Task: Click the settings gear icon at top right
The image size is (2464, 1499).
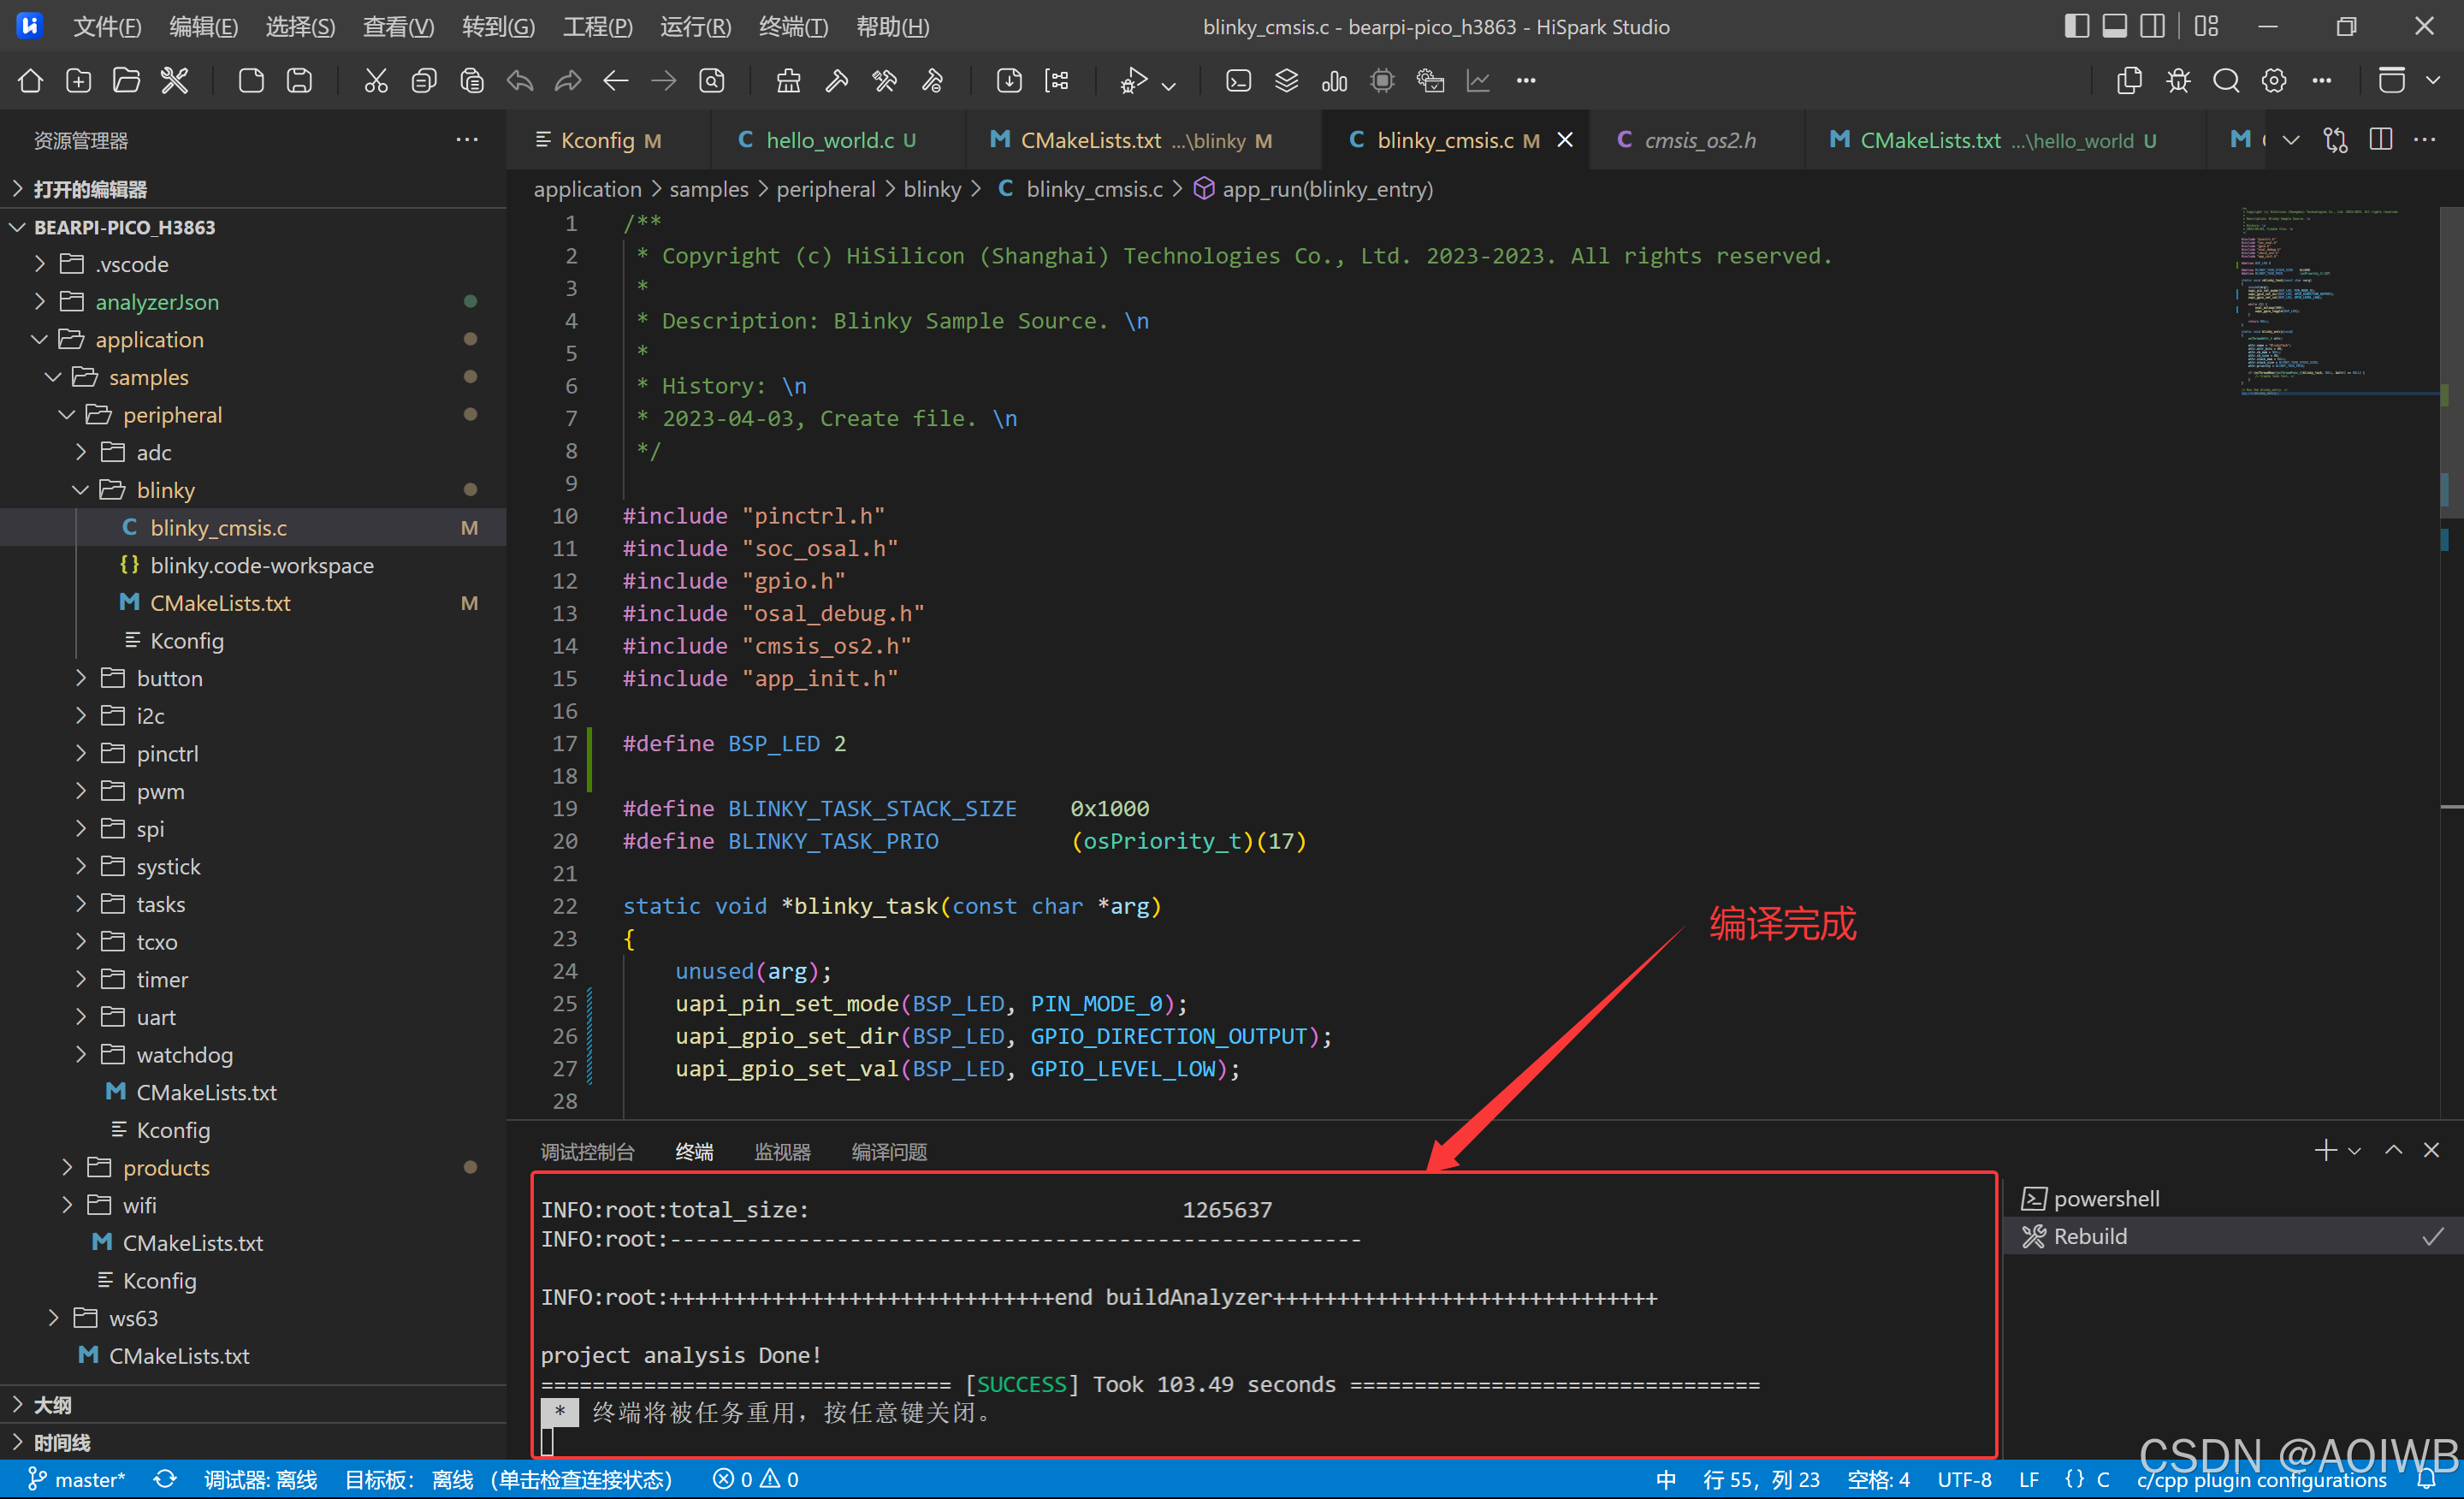Action: (x=2274, y=81)
